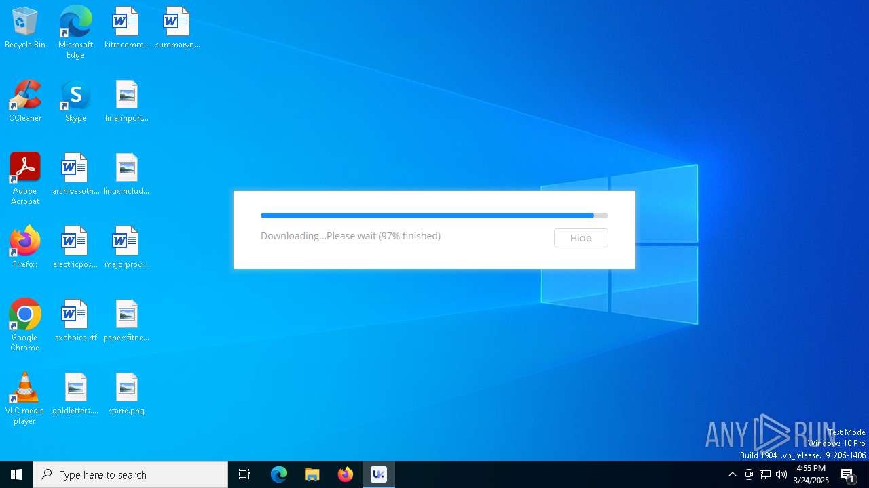The width and height of the screenshot is (869, 488).
Task: Select the archivesoth Word document icon
Action: (75, 175)
